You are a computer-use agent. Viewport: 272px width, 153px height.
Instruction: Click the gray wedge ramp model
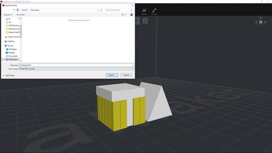pos(158,102)
